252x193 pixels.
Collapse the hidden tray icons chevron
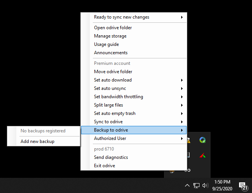click(x=187, y=185)
